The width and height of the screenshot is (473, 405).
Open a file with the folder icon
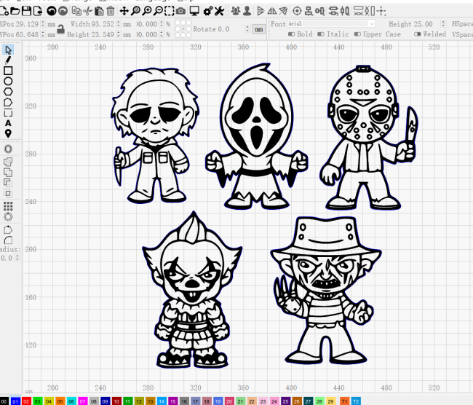[15, 12]
